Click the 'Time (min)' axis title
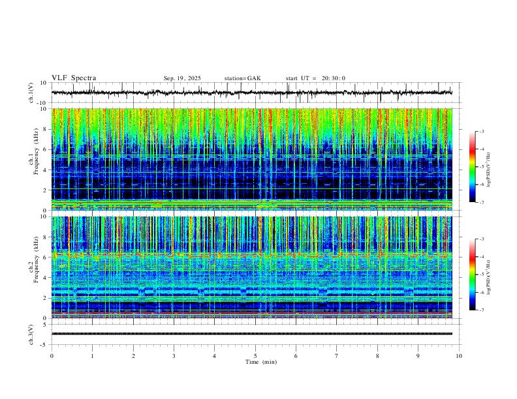The width and height of the screenshot is (517, 399). tap(261, 362)
